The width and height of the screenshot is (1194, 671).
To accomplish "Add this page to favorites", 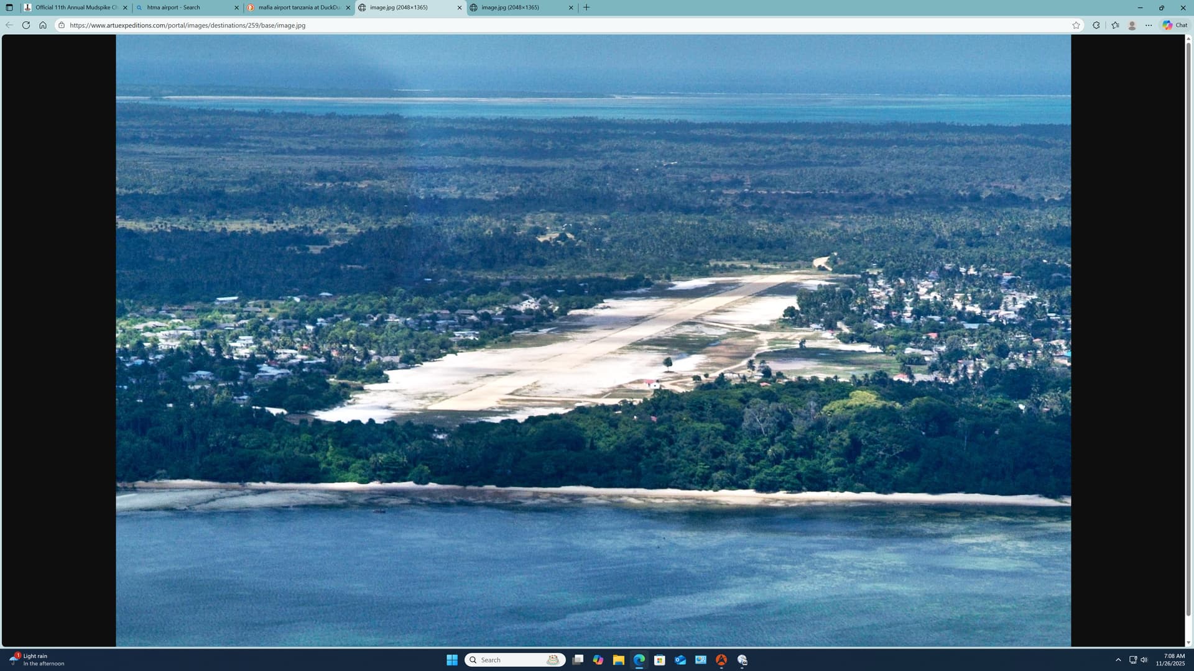I will [x=1076, y=25].
